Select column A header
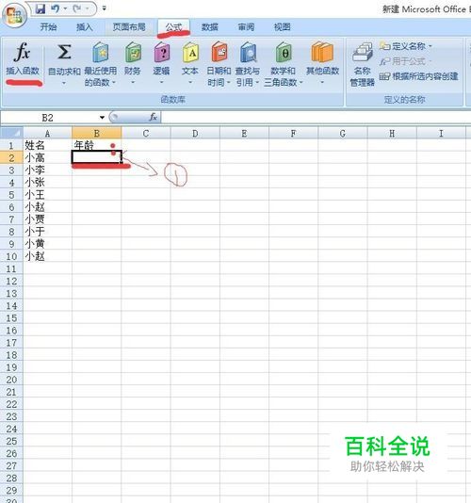 pyautogui.click(x=47, y=133)
